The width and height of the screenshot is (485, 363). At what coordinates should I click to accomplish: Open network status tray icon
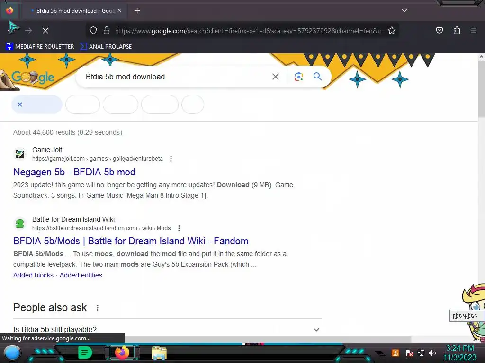click(x=421, y=353)
